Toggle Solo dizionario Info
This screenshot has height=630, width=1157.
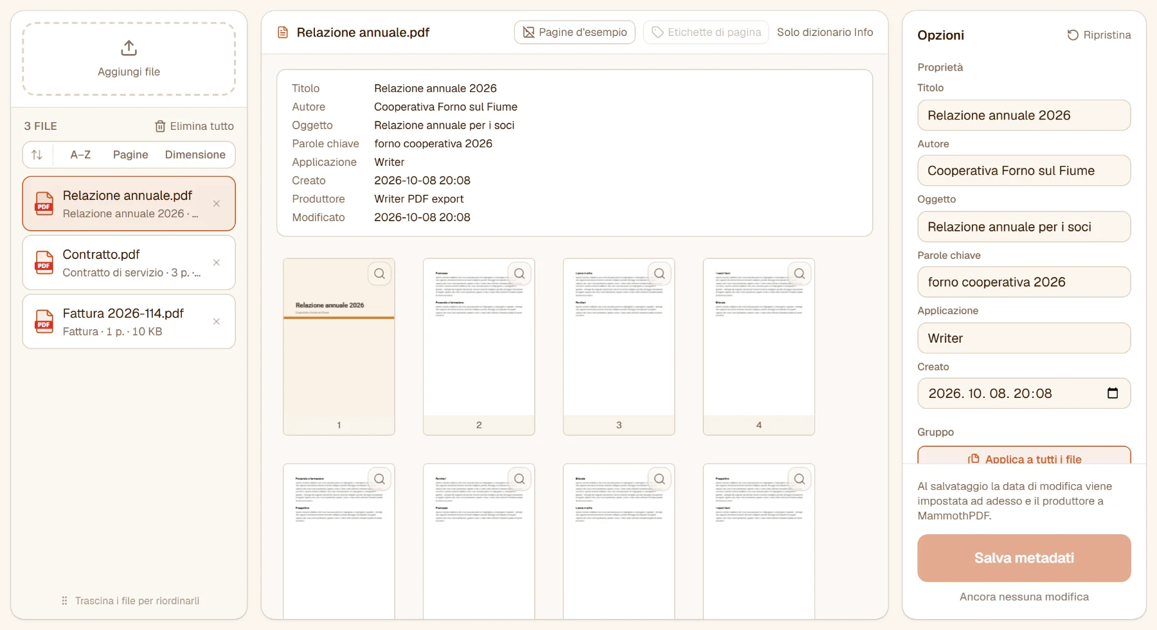point(825,32)
